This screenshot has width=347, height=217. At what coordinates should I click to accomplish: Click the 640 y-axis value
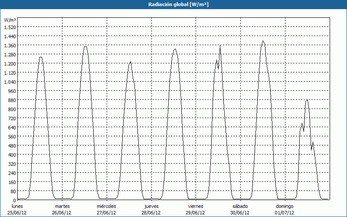pyautogui.click(x=12, y=127)
